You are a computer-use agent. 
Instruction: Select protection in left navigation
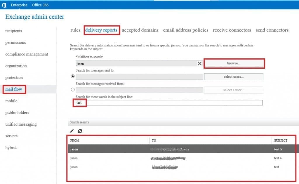14,78
